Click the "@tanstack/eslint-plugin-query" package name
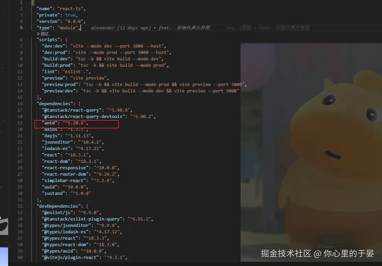Screen dimensions: 382x266 (x=82, y=219)
